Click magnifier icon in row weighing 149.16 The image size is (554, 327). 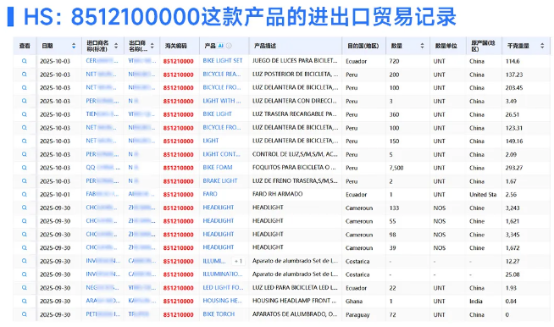coord(25,141)
